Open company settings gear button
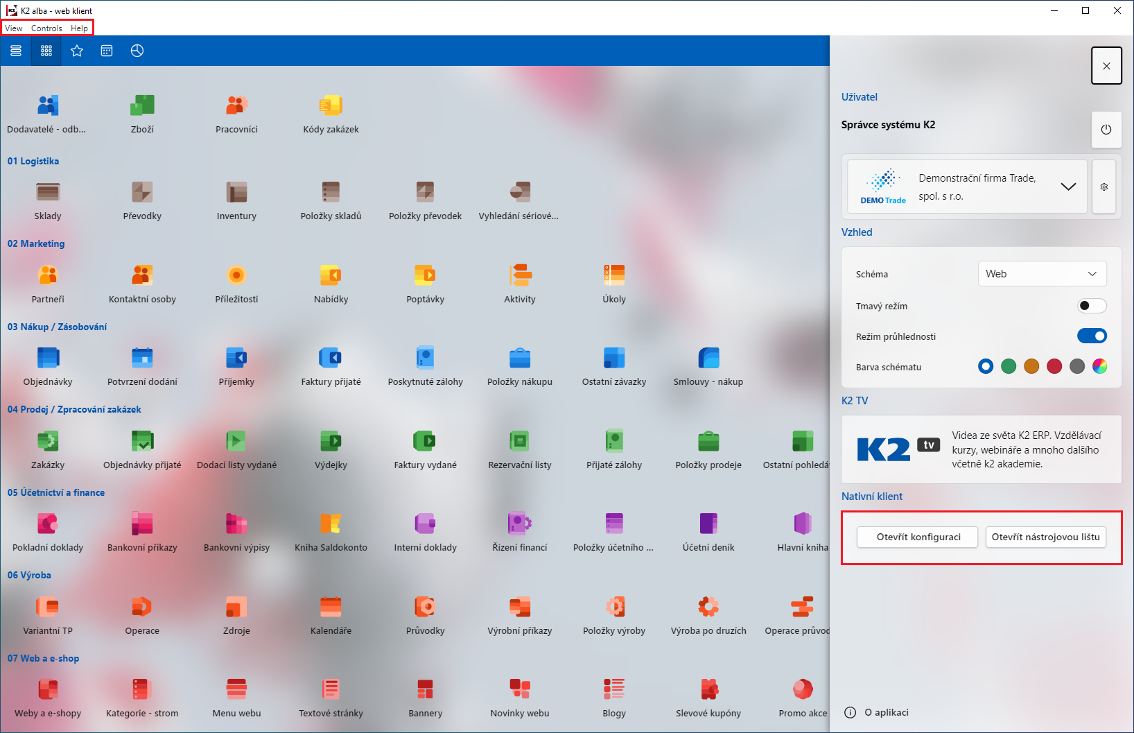The width and height of the screenshot is (1134, 733). (1104, 187)
